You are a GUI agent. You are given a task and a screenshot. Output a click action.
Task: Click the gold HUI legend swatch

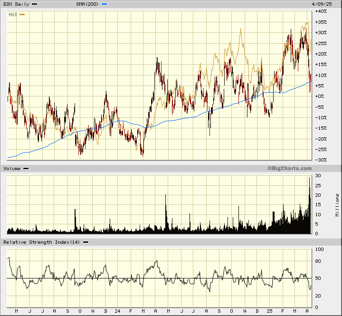pyautogui.click(x=22, y=15)
